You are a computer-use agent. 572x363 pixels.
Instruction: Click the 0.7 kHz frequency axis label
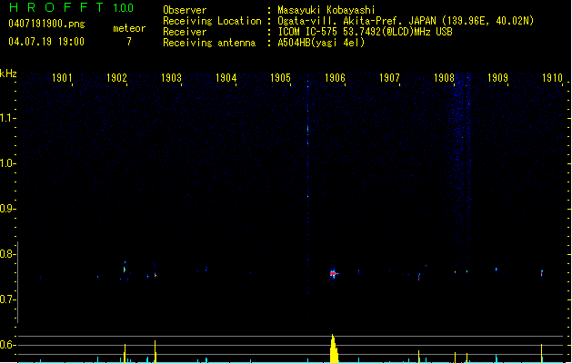click(x=7, y=299)
